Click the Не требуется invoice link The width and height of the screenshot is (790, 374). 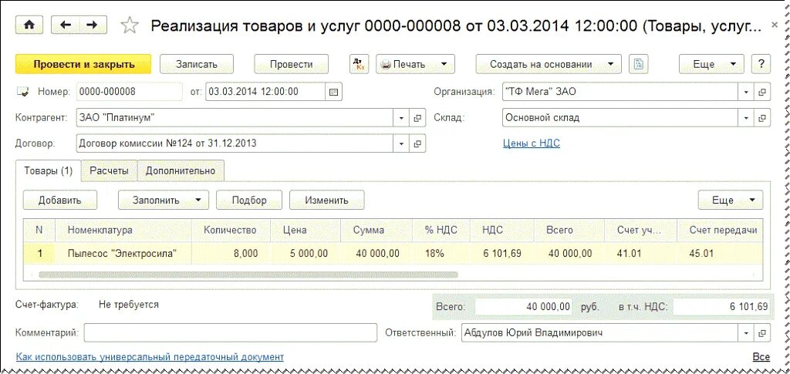129,305
